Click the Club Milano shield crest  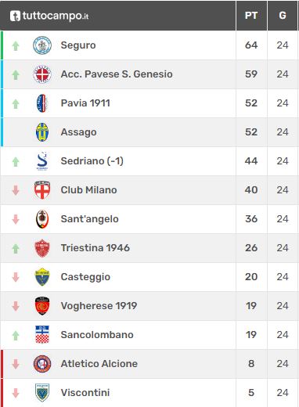point(42,190)
